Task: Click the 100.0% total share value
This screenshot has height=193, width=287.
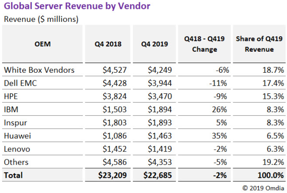Action: pyautogui.click(x=271, y=175)
